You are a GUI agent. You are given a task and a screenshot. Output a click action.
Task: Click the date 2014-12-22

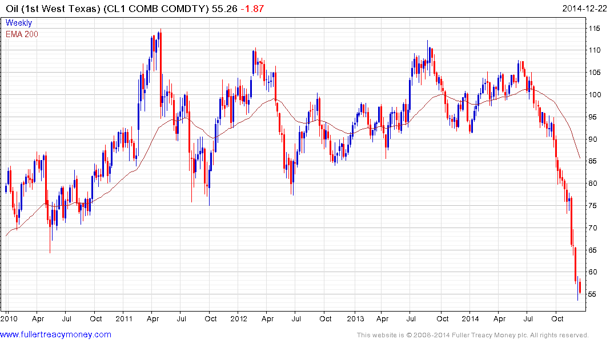[584, 9]
